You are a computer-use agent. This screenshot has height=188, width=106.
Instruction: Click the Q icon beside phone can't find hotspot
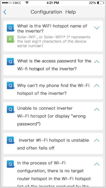(x=11, y=86)
